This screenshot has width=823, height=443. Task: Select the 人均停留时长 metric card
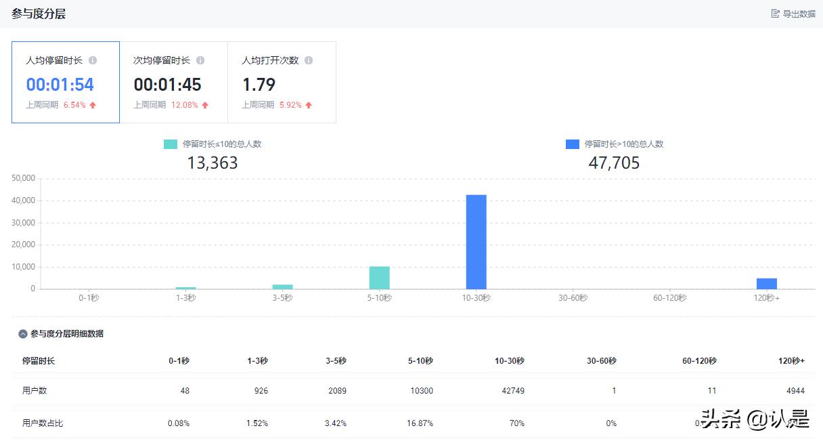click(66, 83)
